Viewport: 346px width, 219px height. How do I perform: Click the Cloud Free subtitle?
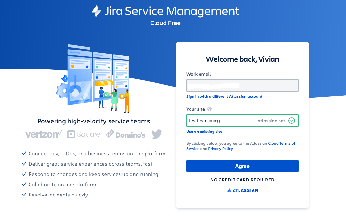point(165,23)
